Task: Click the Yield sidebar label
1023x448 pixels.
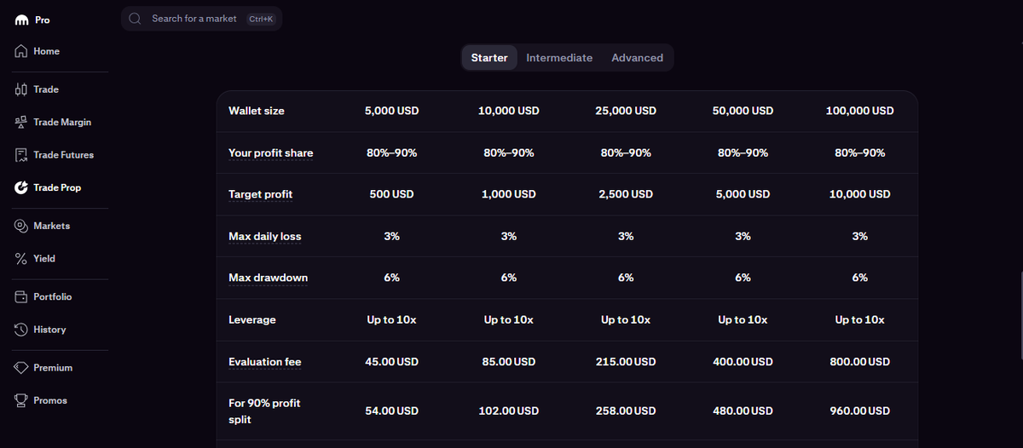Action: (x=44, y=258)
